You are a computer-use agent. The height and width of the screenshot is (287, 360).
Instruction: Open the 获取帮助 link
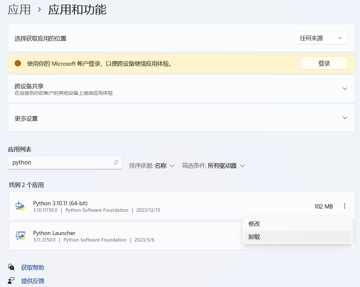[33, 267]
